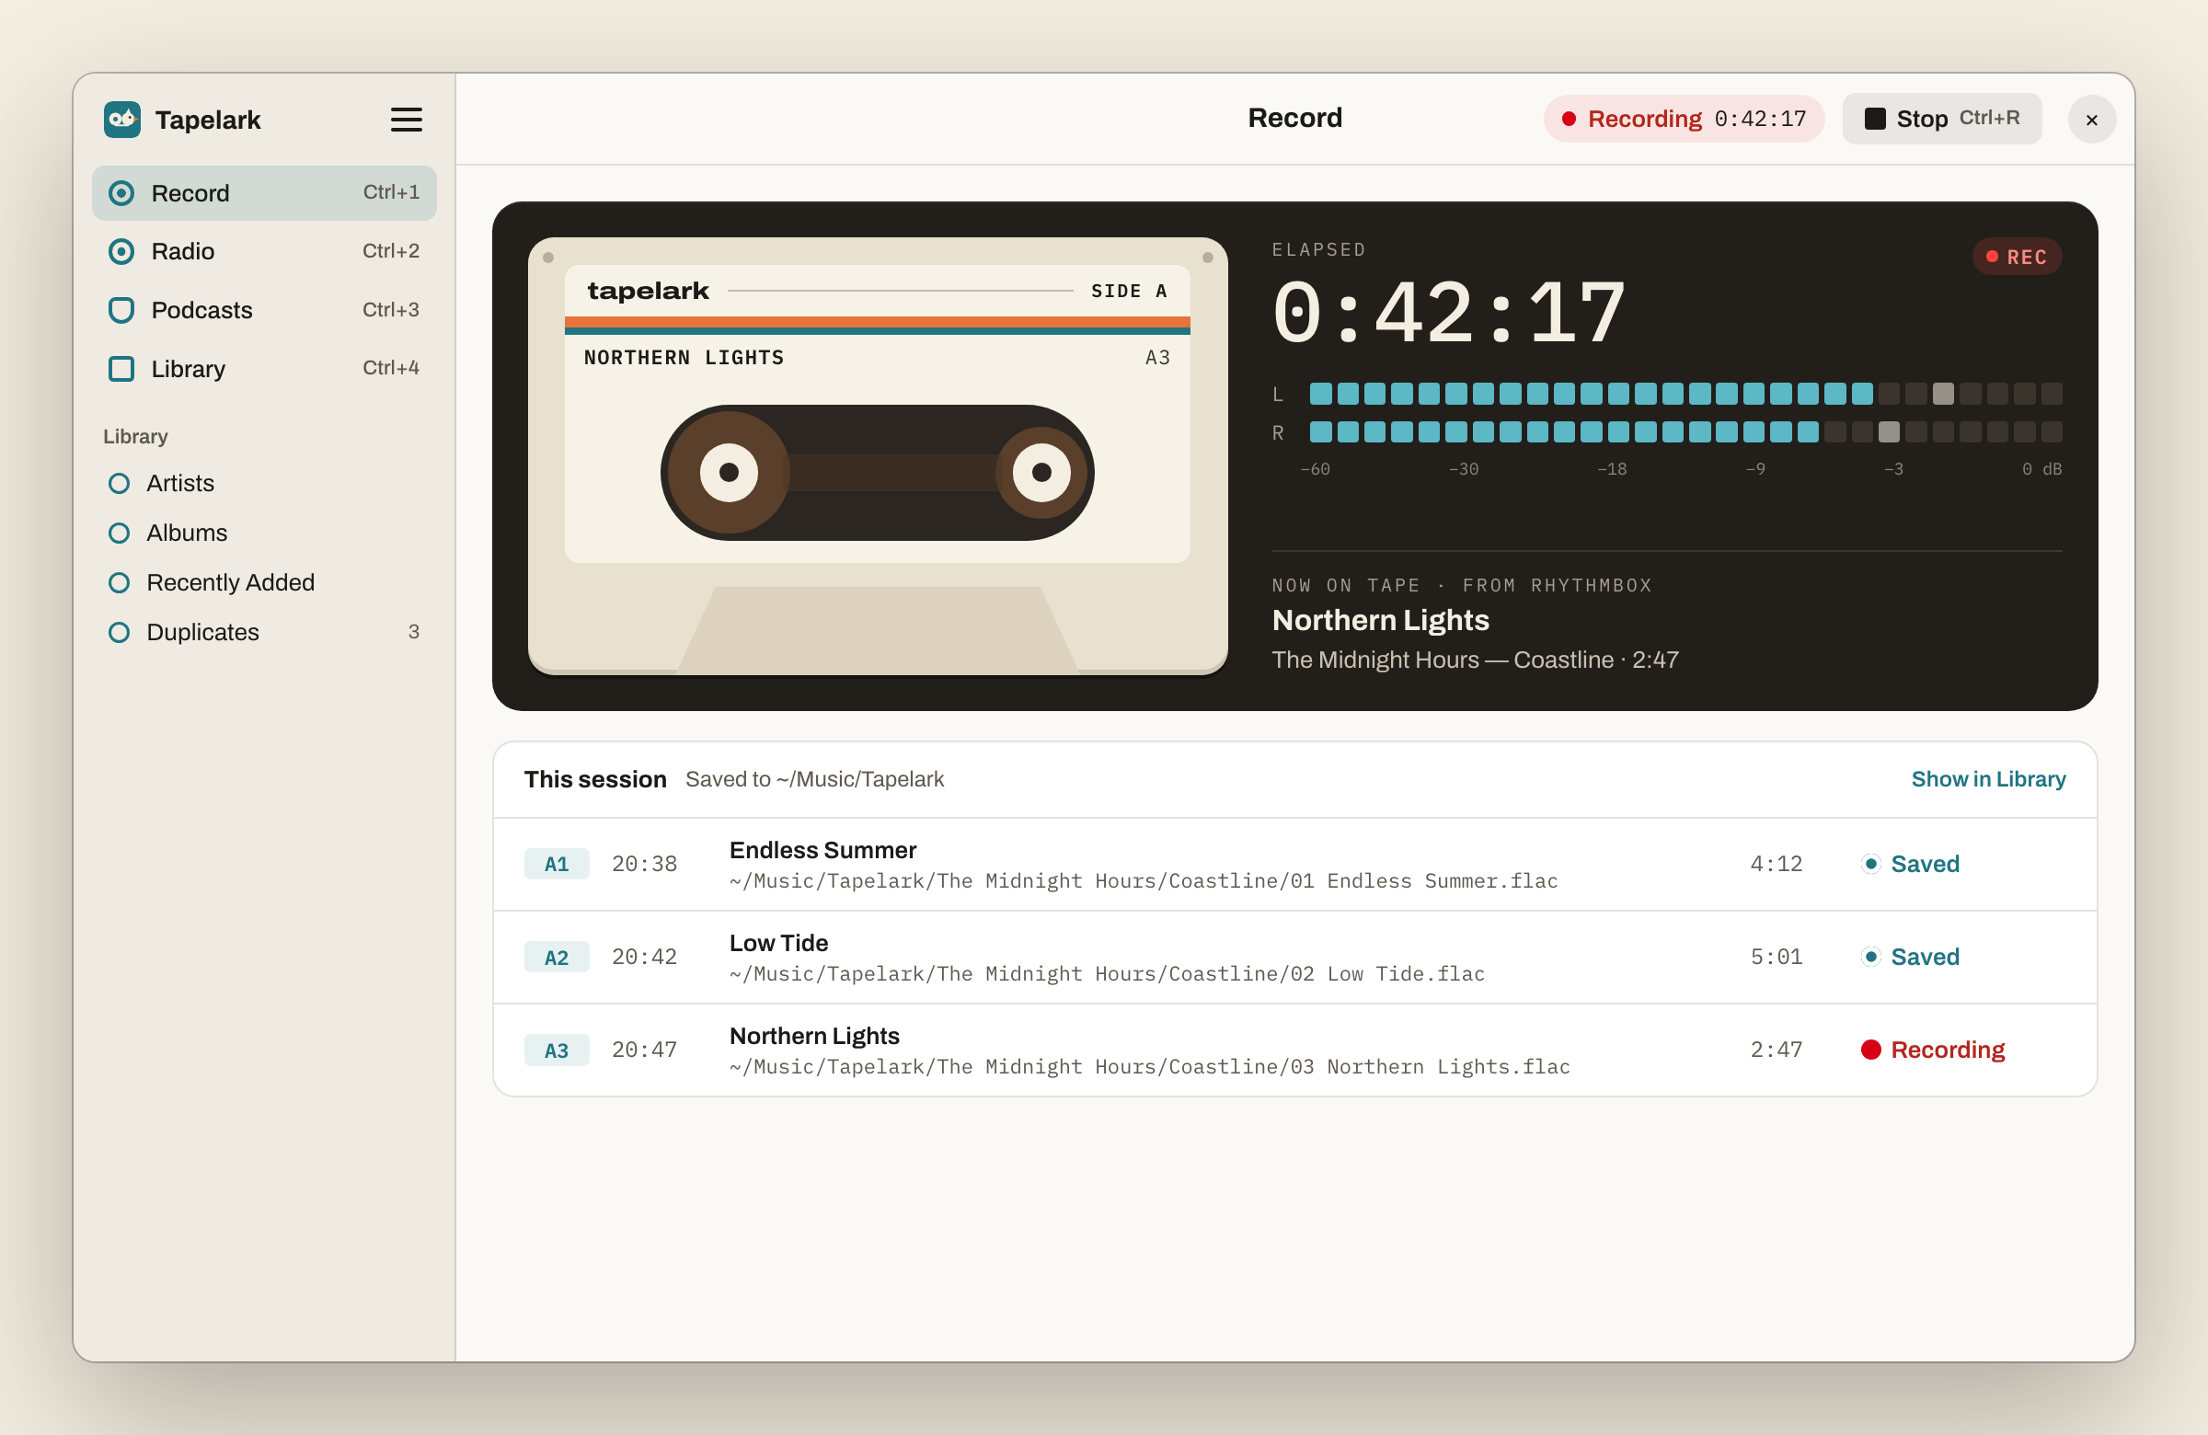Select the A3 track badge
This screenshot has width=2208, height=1435.
556,1050
